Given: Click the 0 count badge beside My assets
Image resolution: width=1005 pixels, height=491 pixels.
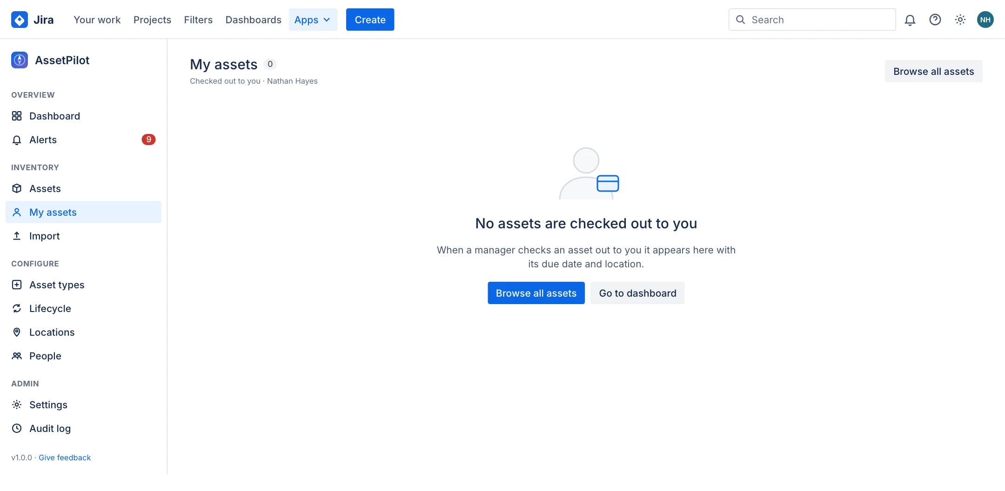Looking at the screenshot, I should point(270,64).
